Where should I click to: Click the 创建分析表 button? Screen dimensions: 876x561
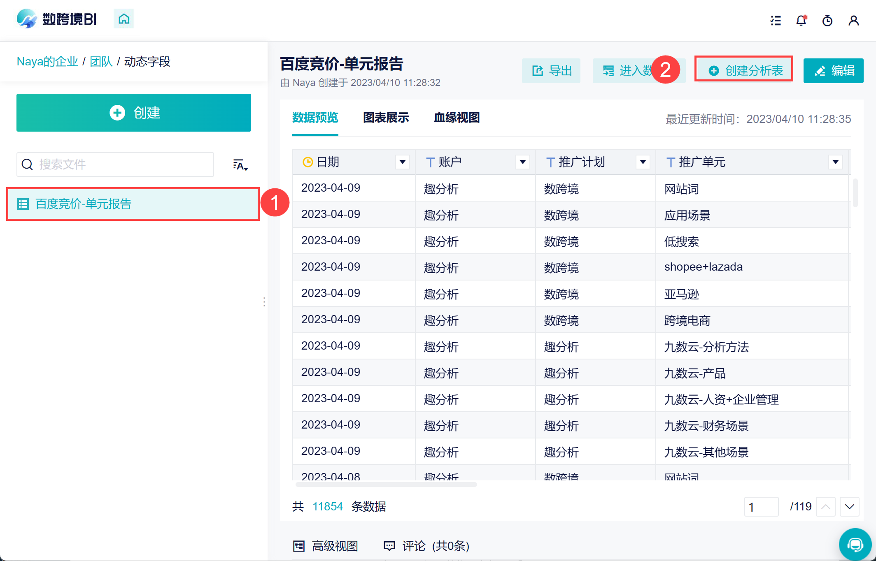click(x=744, y=71)
